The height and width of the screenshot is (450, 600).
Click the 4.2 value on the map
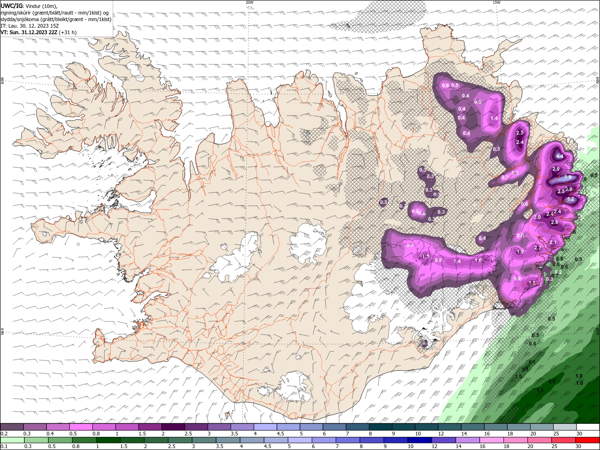[x=570, y=199]
